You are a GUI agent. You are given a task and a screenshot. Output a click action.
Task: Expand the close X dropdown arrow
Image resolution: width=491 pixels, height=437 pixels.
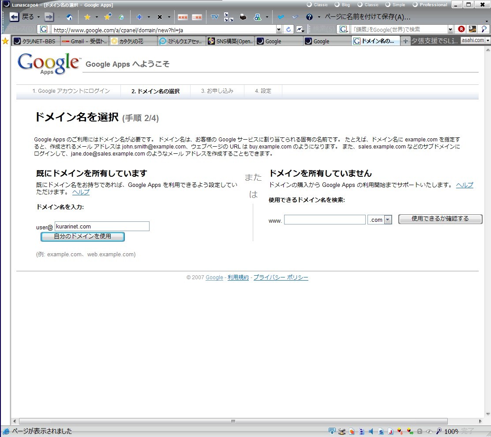pyautogui.click(x=169, y=17)
